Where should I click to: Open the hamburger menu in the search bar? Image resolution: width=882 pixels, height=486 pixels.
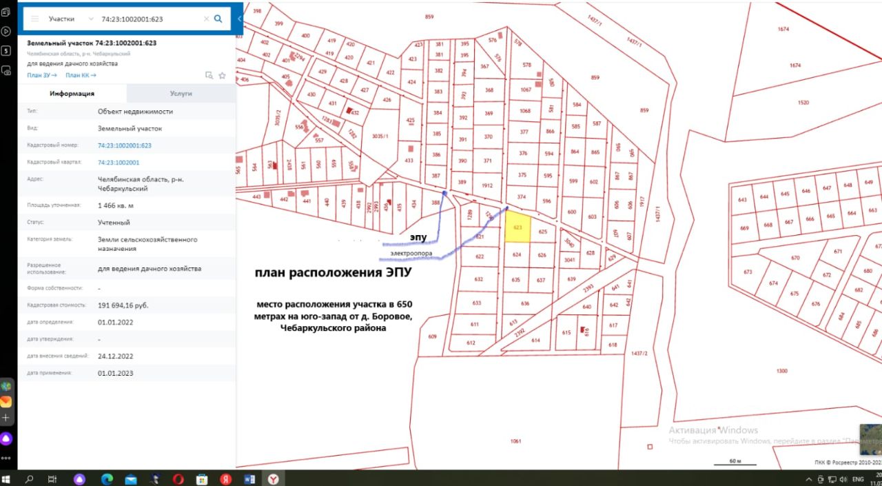pos(35,19)
